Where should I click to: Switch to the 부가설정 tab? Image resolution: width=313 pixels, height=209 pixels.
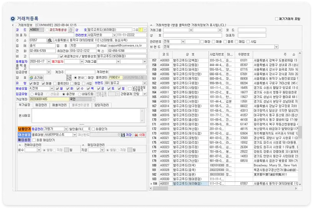(24, 105)
